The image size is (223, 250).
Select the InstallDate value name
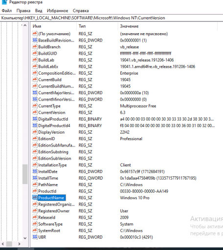point(48,171)
